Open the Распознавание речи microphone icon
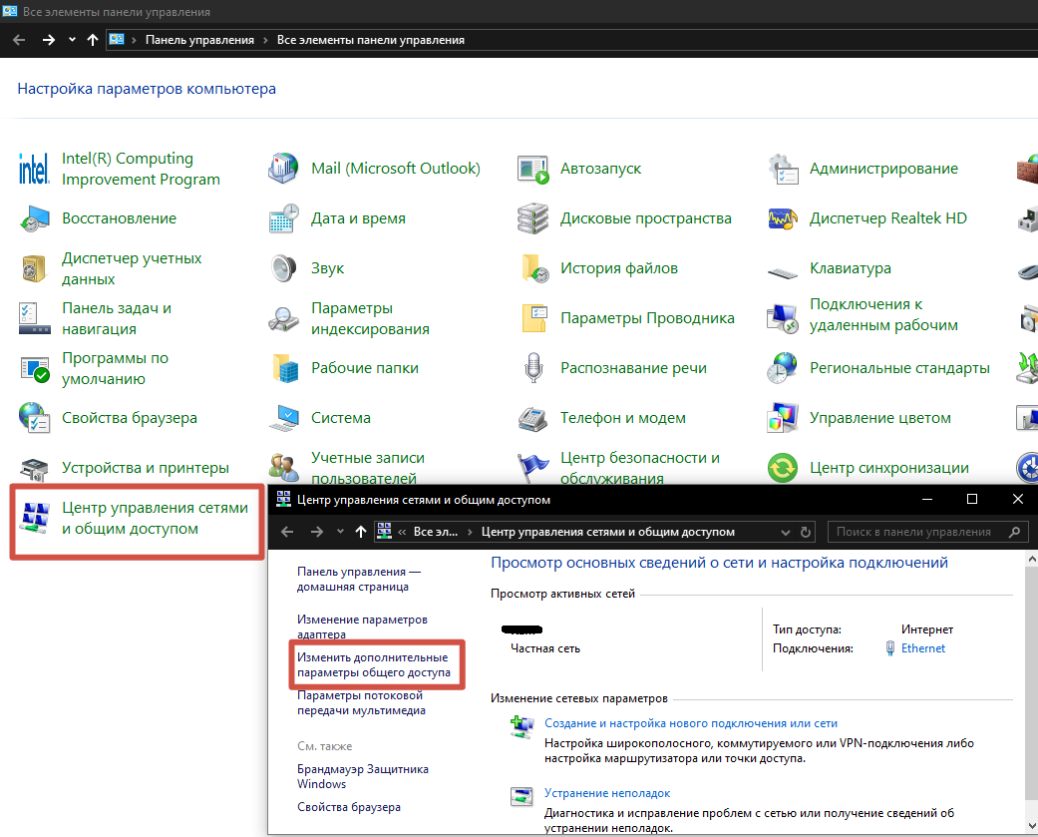 tap(532, 368)
